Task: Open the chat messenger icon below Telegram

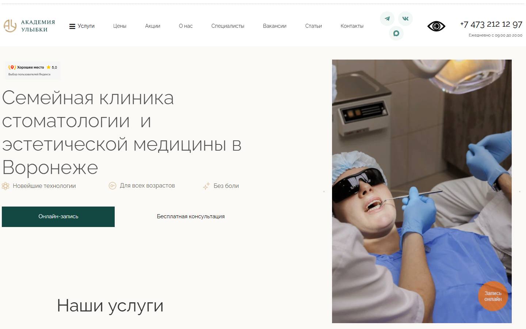Action: [396, 33]
